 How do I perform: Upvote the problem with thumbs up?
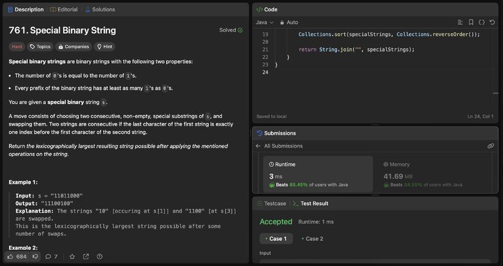coord(10,257)
